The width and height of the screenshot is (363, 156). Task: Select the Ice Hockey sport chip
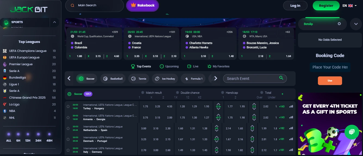coord(165,79)
